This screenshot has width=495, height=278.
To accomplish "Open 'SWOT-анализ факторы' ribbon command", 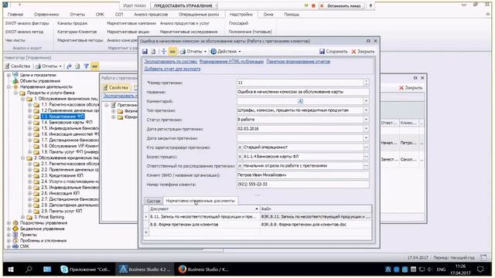I will (x=27, y=23).
